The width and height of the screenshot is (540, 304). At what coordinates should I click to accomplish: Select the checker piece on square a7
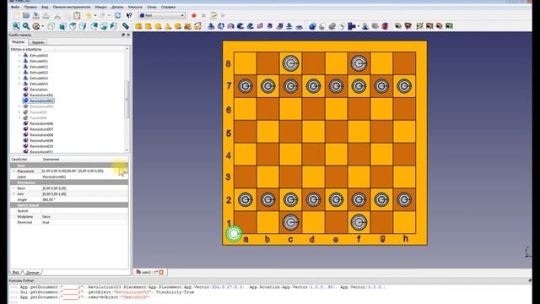coord(246,86)
